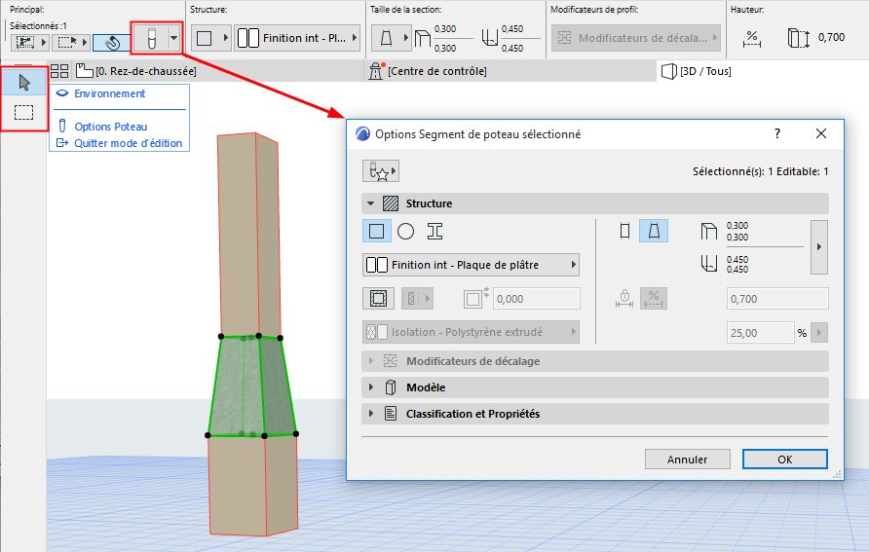Image resolution: width=869 pixels, height=552 pixels.
Task: Toggle the core and veneer icon
Action: (x=379, y=299)
